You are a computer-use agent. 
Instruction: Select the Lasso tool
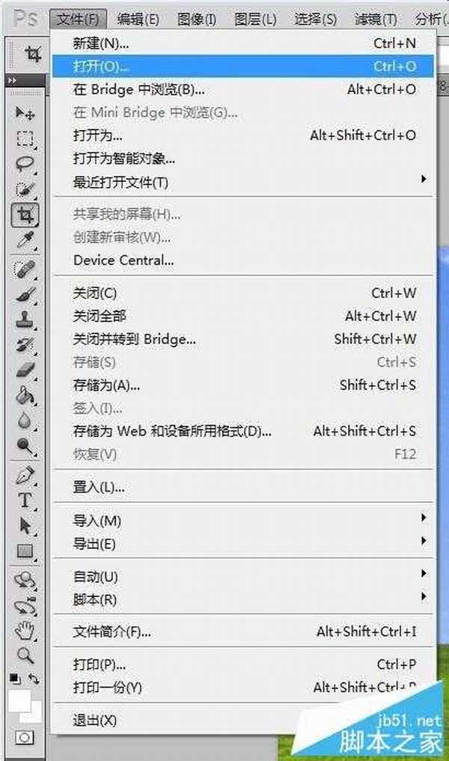[x=25, y=162]
